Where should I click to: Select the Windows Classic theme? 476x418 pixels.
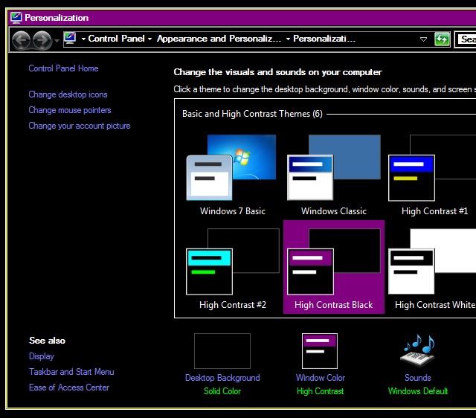334,175
